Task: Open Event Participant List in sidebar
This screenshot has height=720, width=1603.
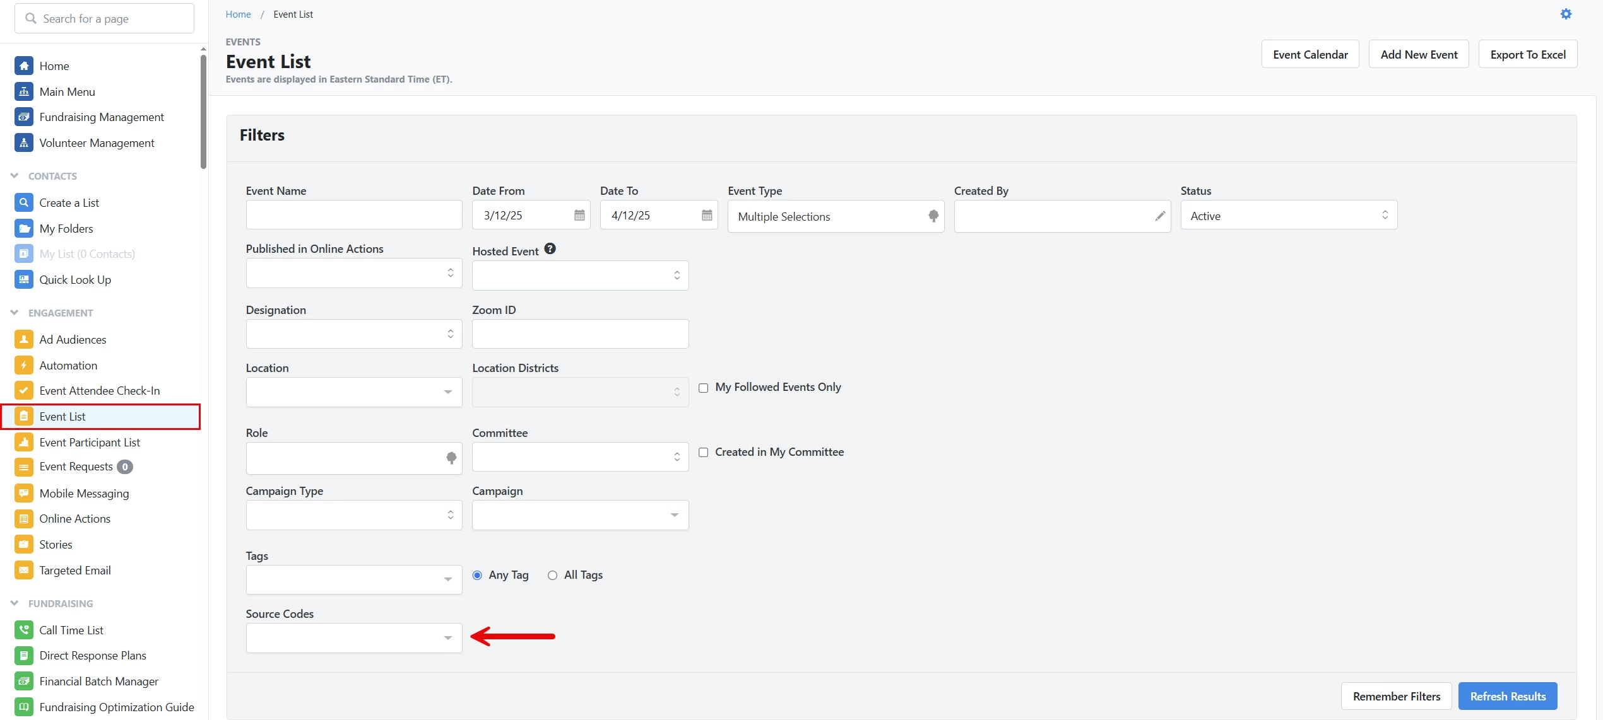Action: (90, 443)
